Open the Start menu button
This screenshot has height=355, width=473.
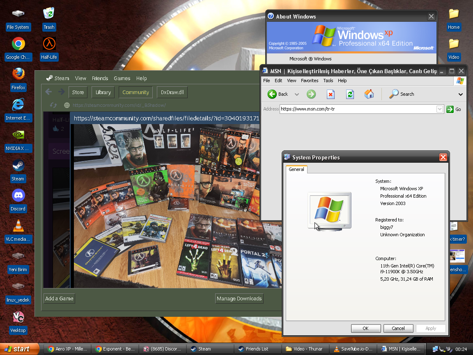coord(20,349)
